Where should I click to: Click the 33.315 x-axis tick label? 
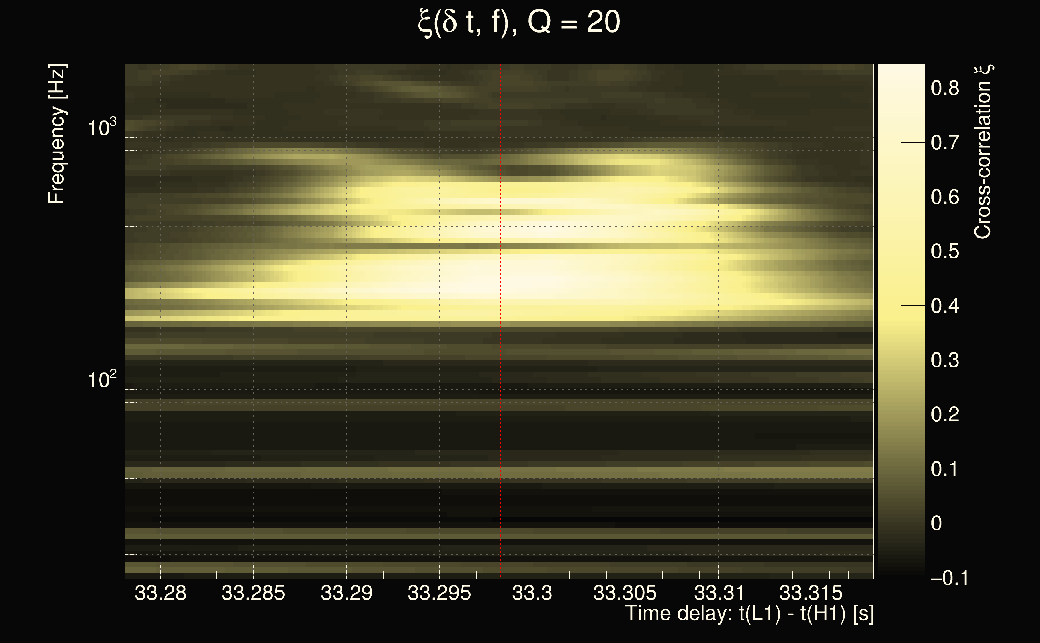click(x=811, y=593)
